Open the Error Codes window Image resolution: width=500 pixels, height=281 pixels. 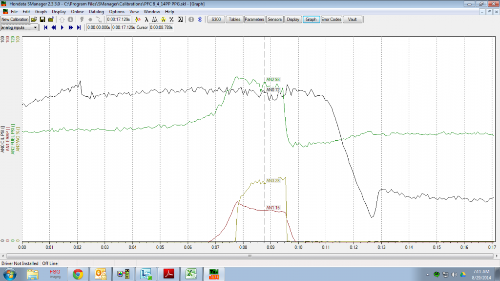[x=331, y=20]
